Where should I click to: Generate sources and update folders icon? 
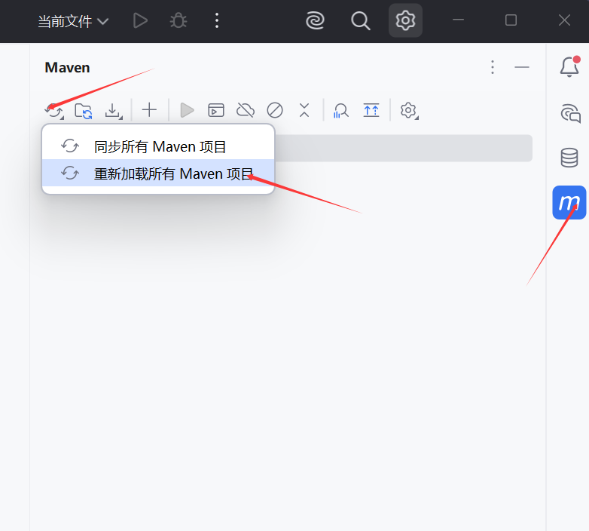84,111
